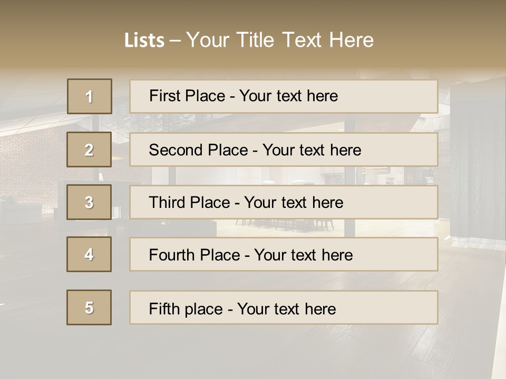Select the First Place text bar
Image resolution: width=506 pixels, height=379 pixels.
(284, 96)
